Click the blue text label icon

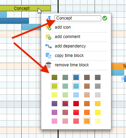[49, 18]
